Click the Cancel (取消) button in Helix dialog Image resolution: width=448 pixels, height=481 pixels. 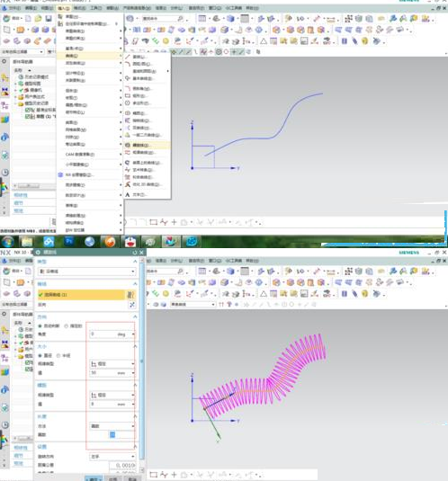(x=132, y=478)
